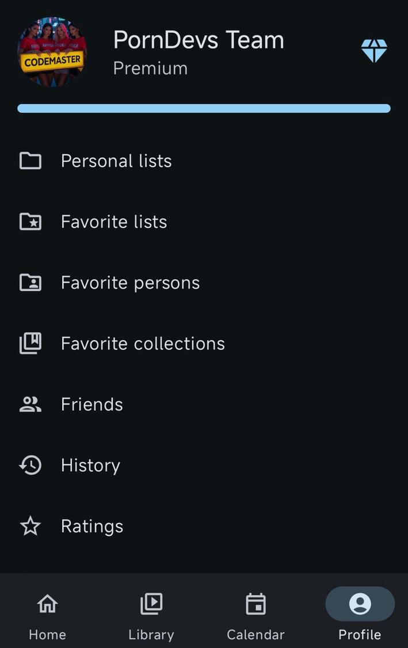Click the blue progress bar under the header

204,108
